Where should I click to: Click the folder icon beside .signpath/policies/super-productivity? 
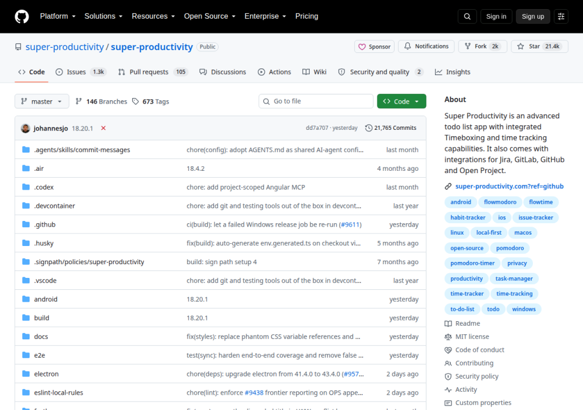[26, 261]
